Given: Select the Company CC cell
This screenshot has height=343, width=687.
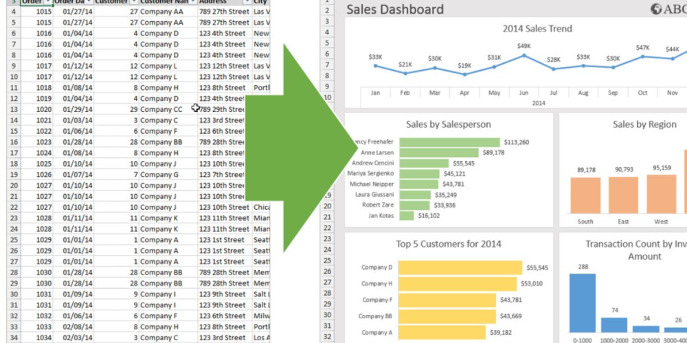Looking at the screenshot, I should pyautogui.click(x=161, y=109).
